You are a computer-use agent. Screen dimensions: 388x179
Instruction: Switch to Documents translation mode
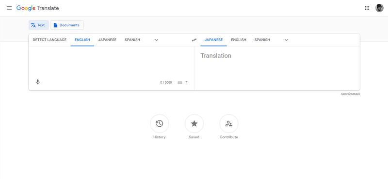(67, 25)
